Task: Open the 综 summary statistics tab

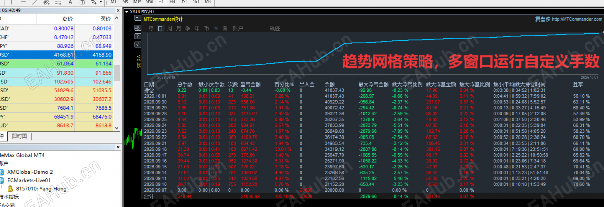Action: [x=151, y=28]
